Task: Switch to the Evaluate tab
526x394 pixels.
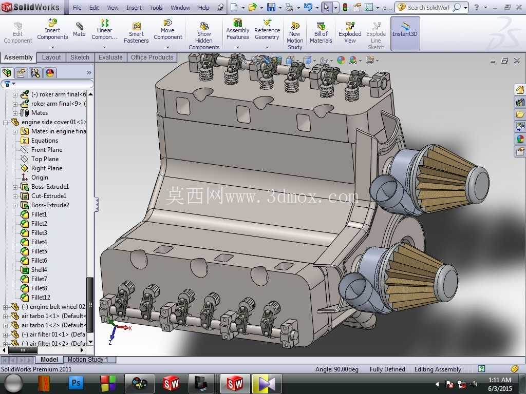Action: click(110, 57)
